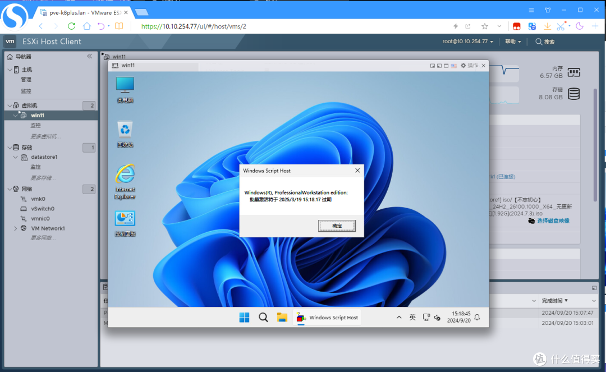Screen dimensions: 606x372
Task: Click the share icon in the address bar
Action: tap(468, 26)
